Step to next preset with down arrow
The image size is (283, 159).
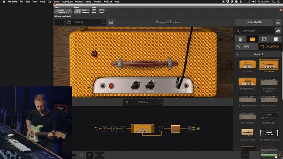pyautogui.click(x=104, y=24)
